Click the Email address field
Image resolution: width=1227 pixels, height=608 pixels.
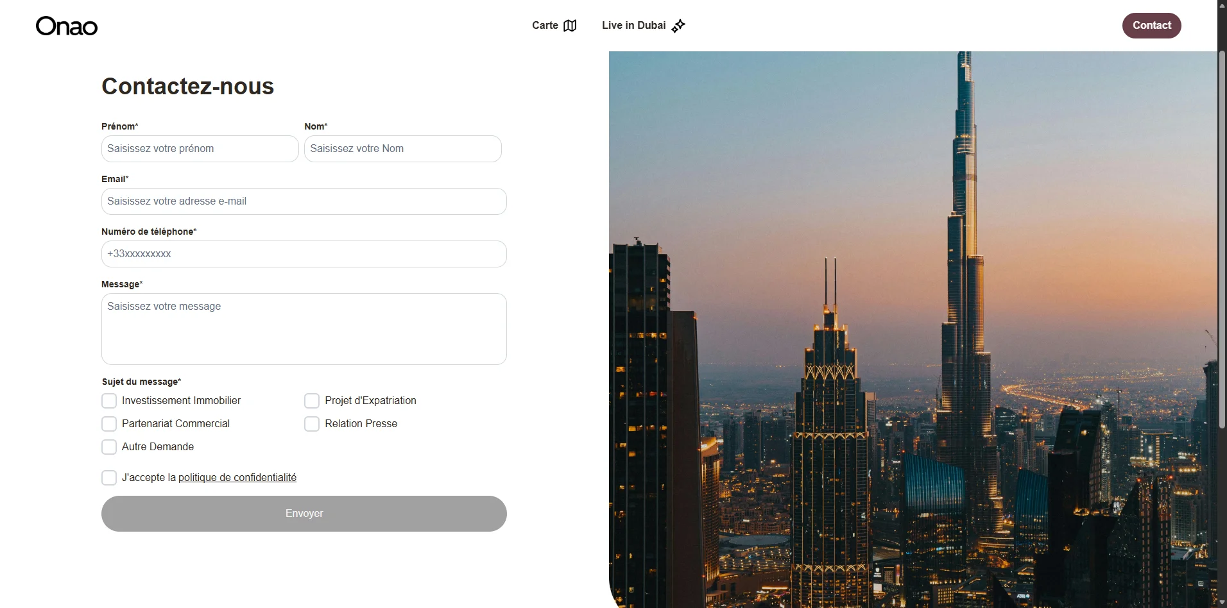(x=304, y=201)
